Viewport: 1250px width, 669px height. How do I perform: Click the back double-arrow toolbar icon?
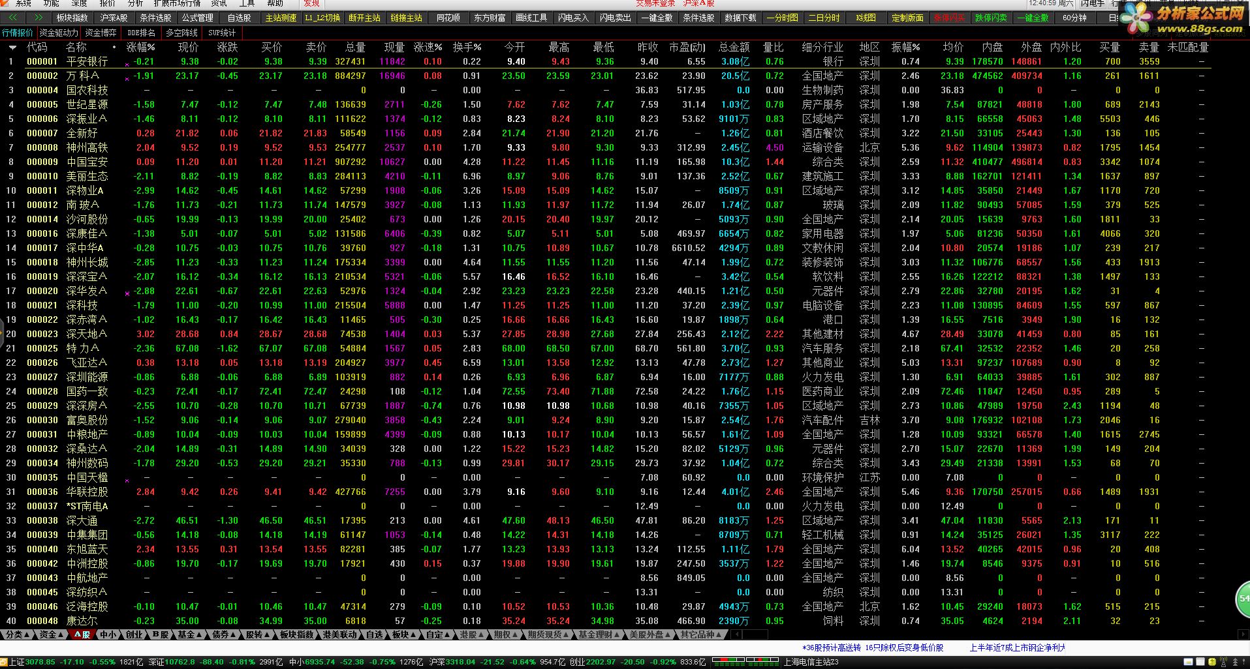click(x=13, y=18)
